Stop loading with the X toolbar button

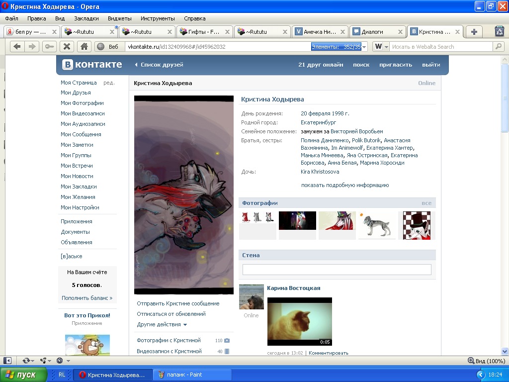pyautogui.click(x=67, y=47)
